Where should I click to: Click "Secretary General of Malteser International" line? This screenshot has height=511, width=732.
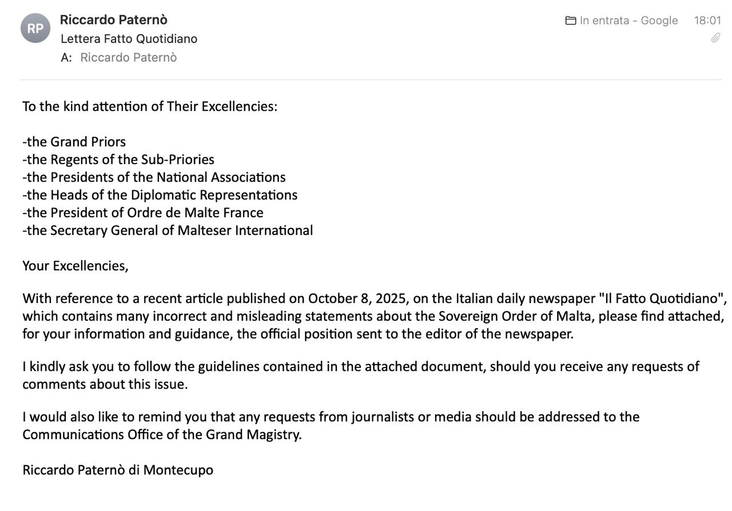point(168,230)
